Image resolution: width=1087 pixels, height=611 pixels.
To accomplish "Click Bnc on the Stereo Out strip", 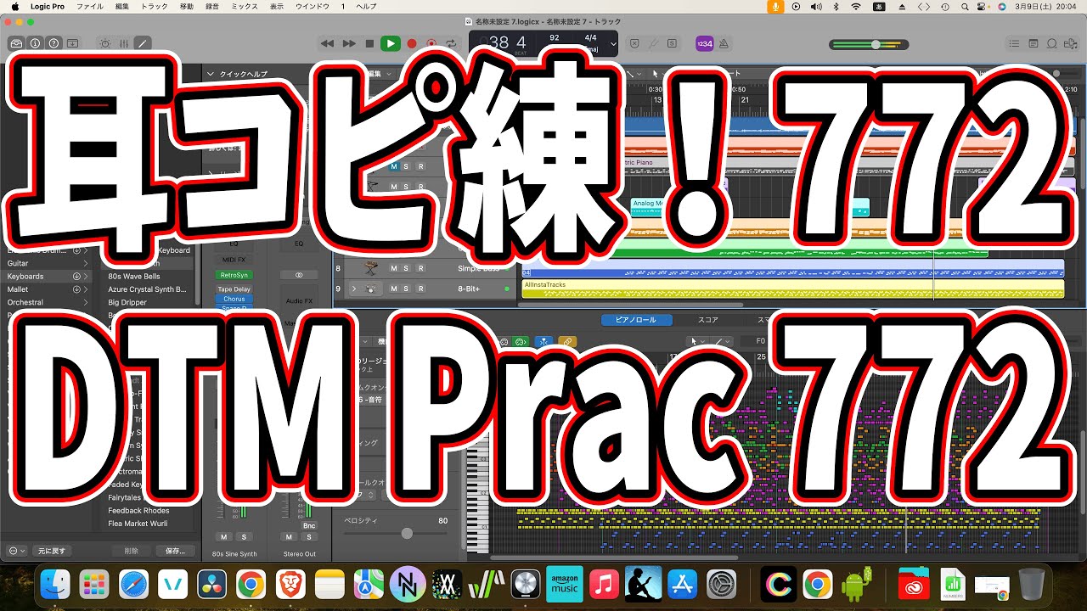I will click(308, 525).
